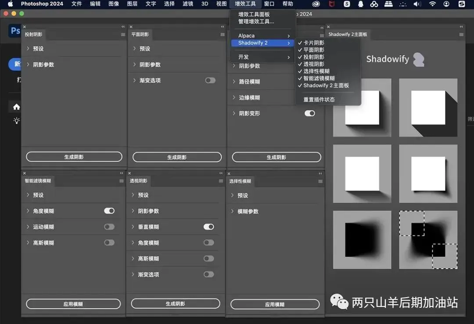Open the Apple menu

pyautogui.click(x=10, y=4)
